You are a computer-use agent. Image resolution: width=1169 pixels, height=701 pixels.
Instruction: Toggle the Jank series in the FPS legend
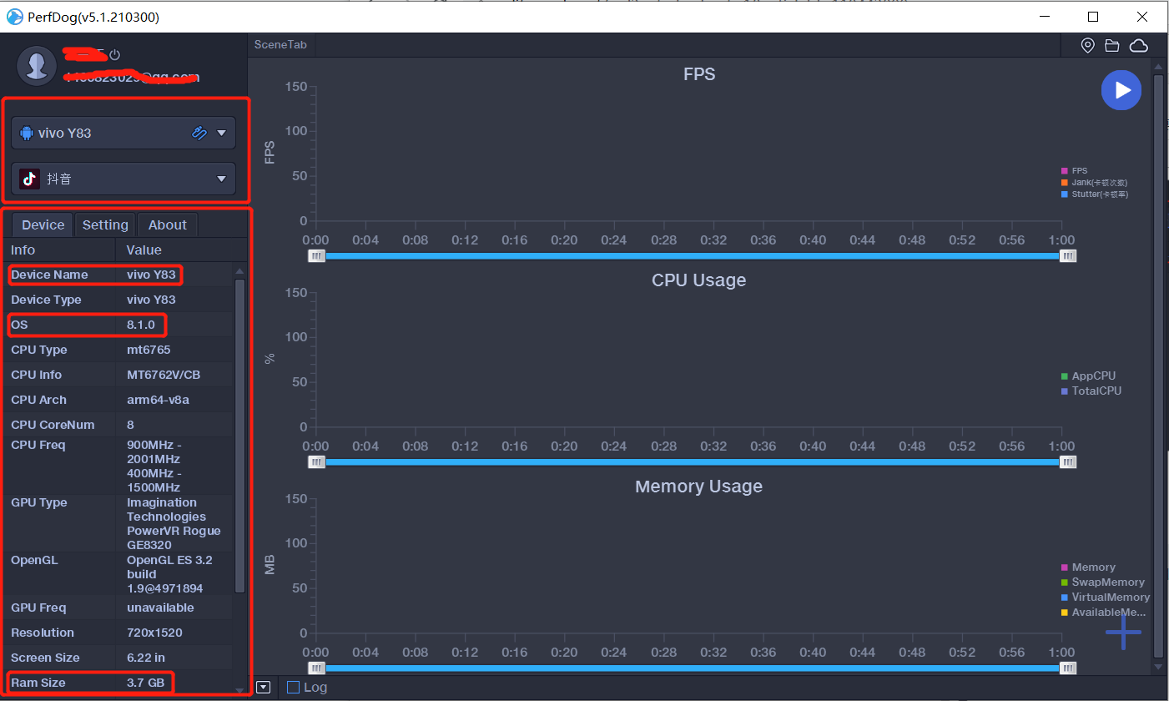pos(1094,182)
